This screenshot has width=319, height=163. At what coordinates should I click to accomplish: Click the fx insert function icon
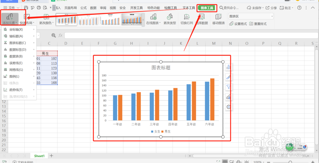tap(60, 35)
